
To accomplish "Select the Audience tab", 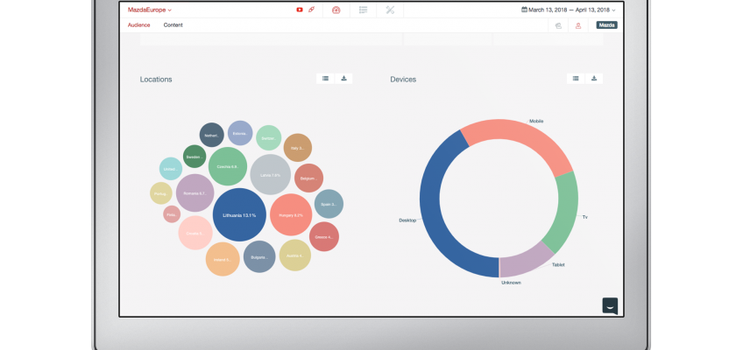I will pos(139,24).
